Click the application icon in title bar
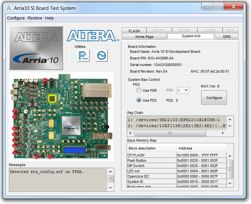The height and width of the screenshot is (204, 251). coord(9,8)
